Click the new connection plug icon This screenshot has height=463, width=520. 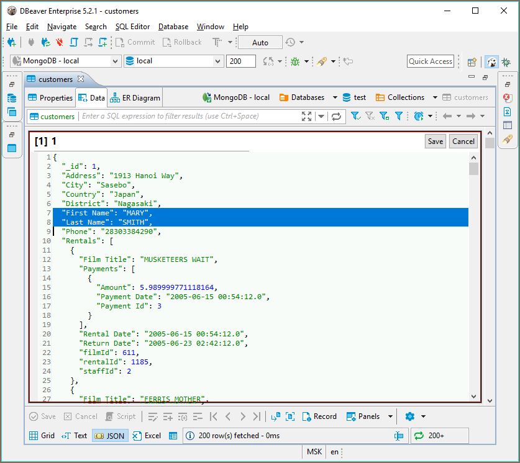click(x=11, y=42)
